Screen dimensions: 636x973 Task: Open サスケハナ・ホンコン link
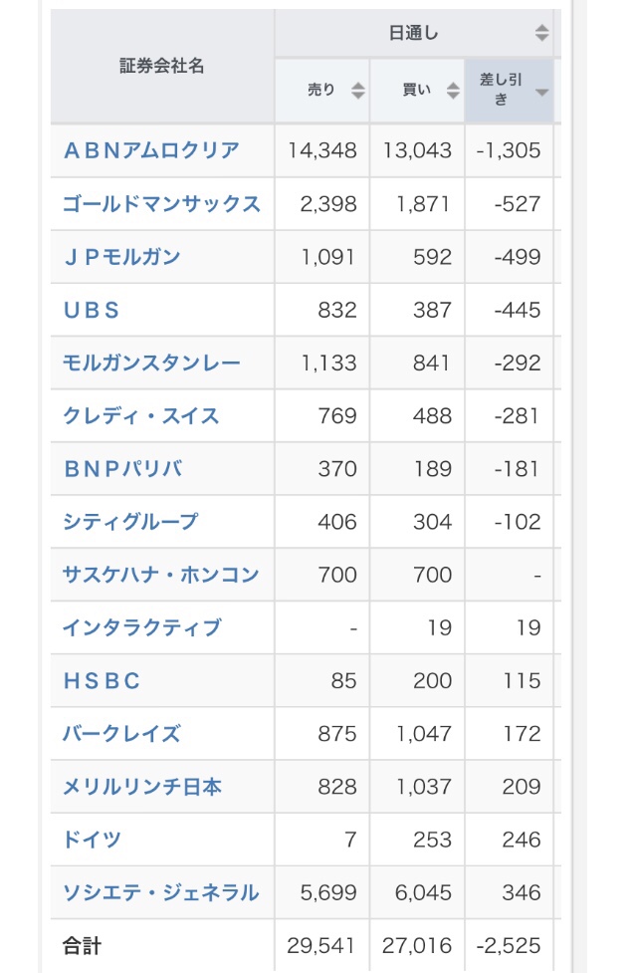[160, 575]
